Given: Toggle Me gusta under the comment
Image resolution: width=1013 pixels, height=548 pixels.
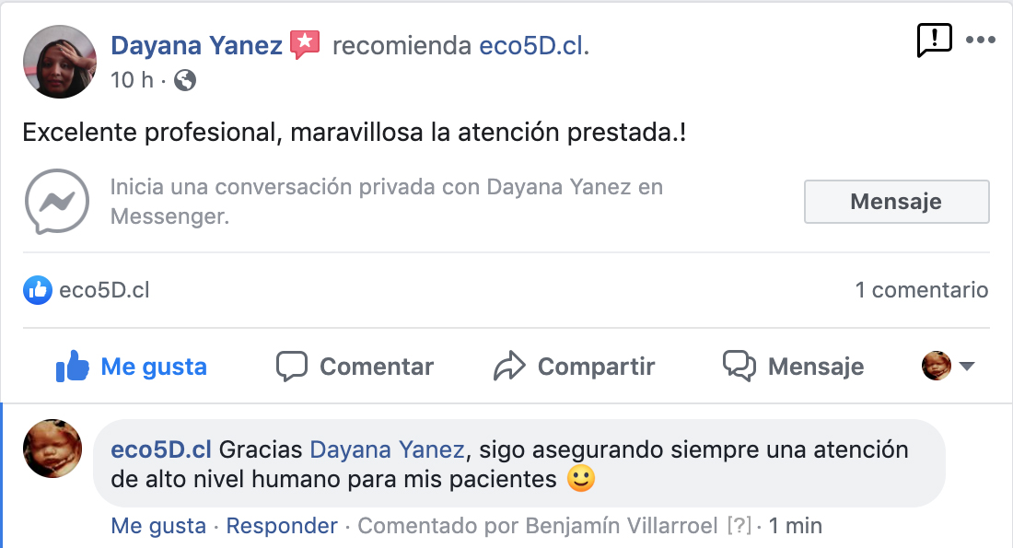Looking at the screenshot, I should coord(158,526).
